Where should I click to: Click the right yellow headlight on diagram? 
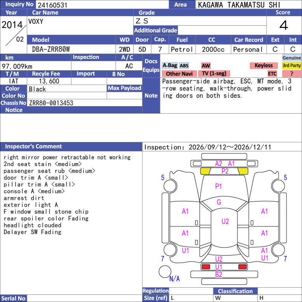pos(243,171)
